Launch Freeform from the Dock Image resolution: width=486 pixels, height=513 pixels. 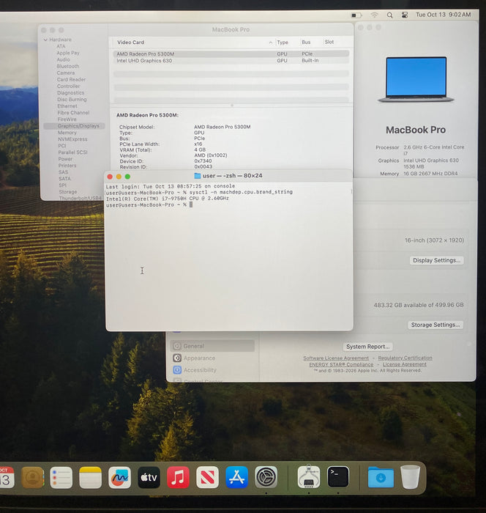coord(119,478)
